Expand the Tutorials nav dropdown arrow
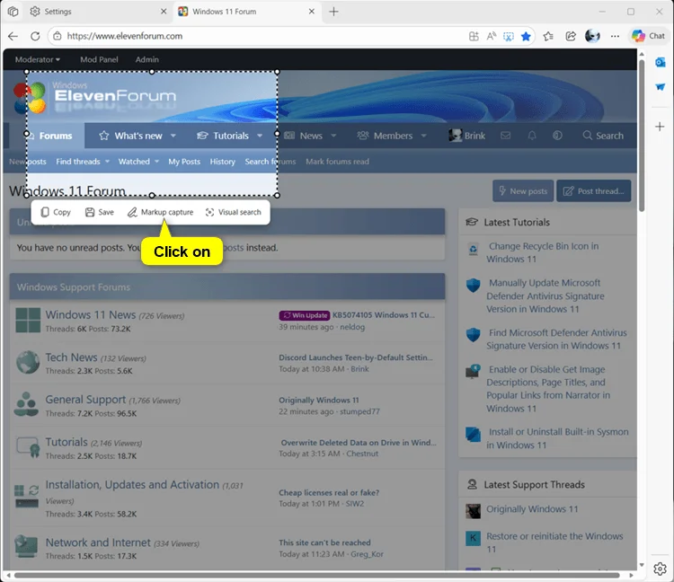 pos(260,136)
